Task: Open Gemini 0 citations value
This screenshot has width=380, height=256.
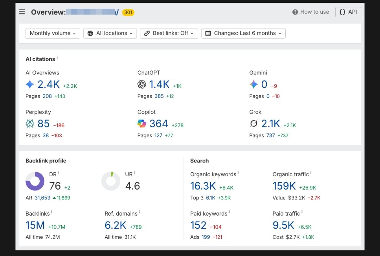Action: click(264, 84)
